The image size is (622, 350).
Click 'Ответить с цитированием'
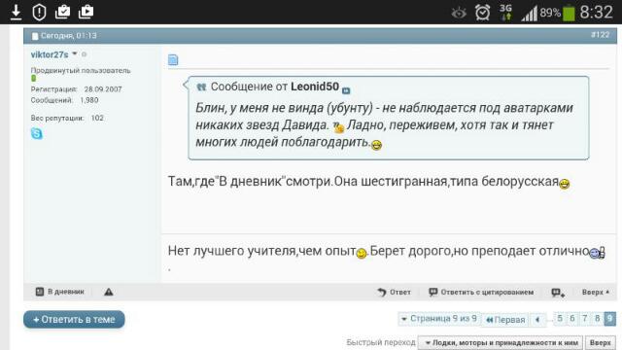[481, 292]
